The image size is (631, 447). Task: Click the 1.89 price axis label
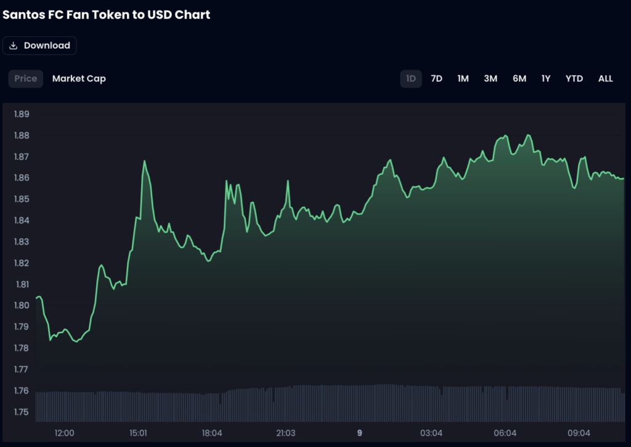pos(22,114)
